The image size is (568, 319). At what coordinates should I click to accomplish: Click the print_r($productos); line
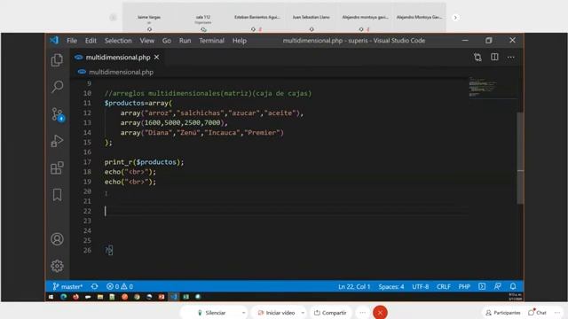pyautogui.click(x=144, y=162)
